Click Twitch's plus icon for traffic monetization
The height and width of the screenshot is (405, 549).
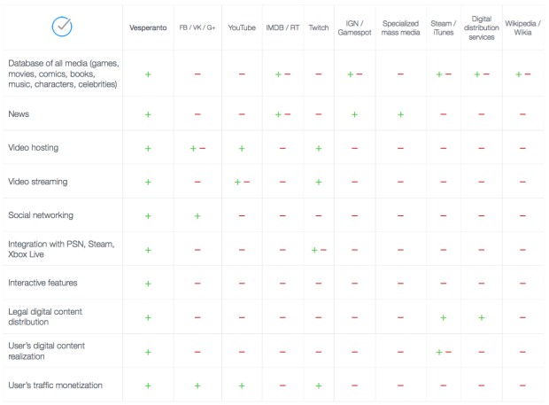click(x=319, y=386)
